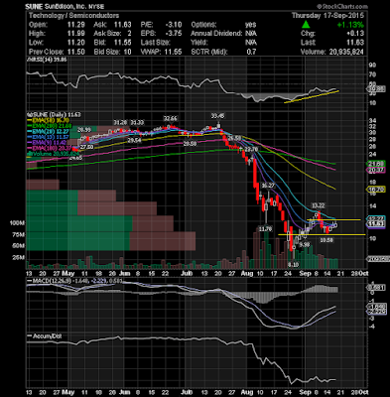390x397 pixels.
Task: Click the Sep label on price chart date axis
Action: pos(306,274)
